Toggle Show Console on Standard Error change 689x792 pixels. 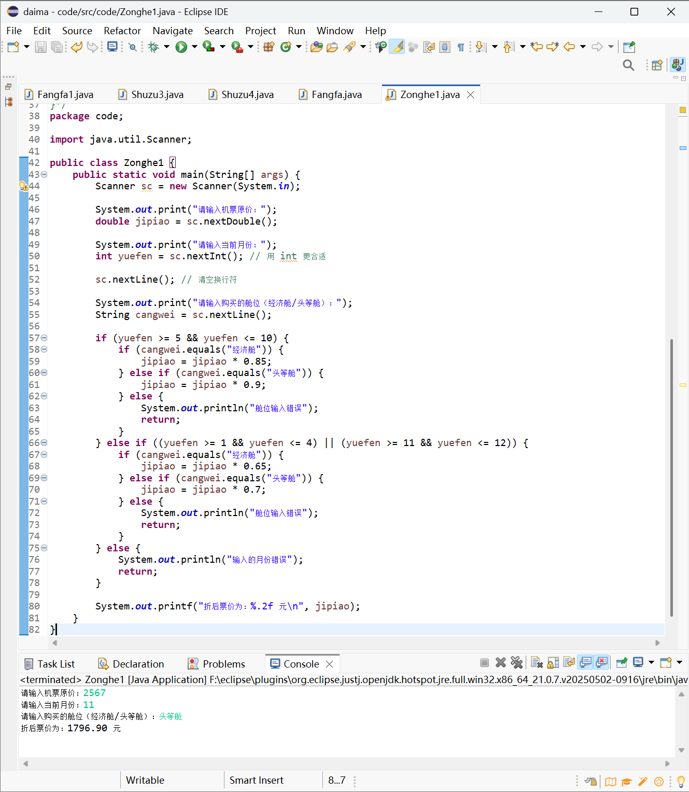[x=601, y=662]
